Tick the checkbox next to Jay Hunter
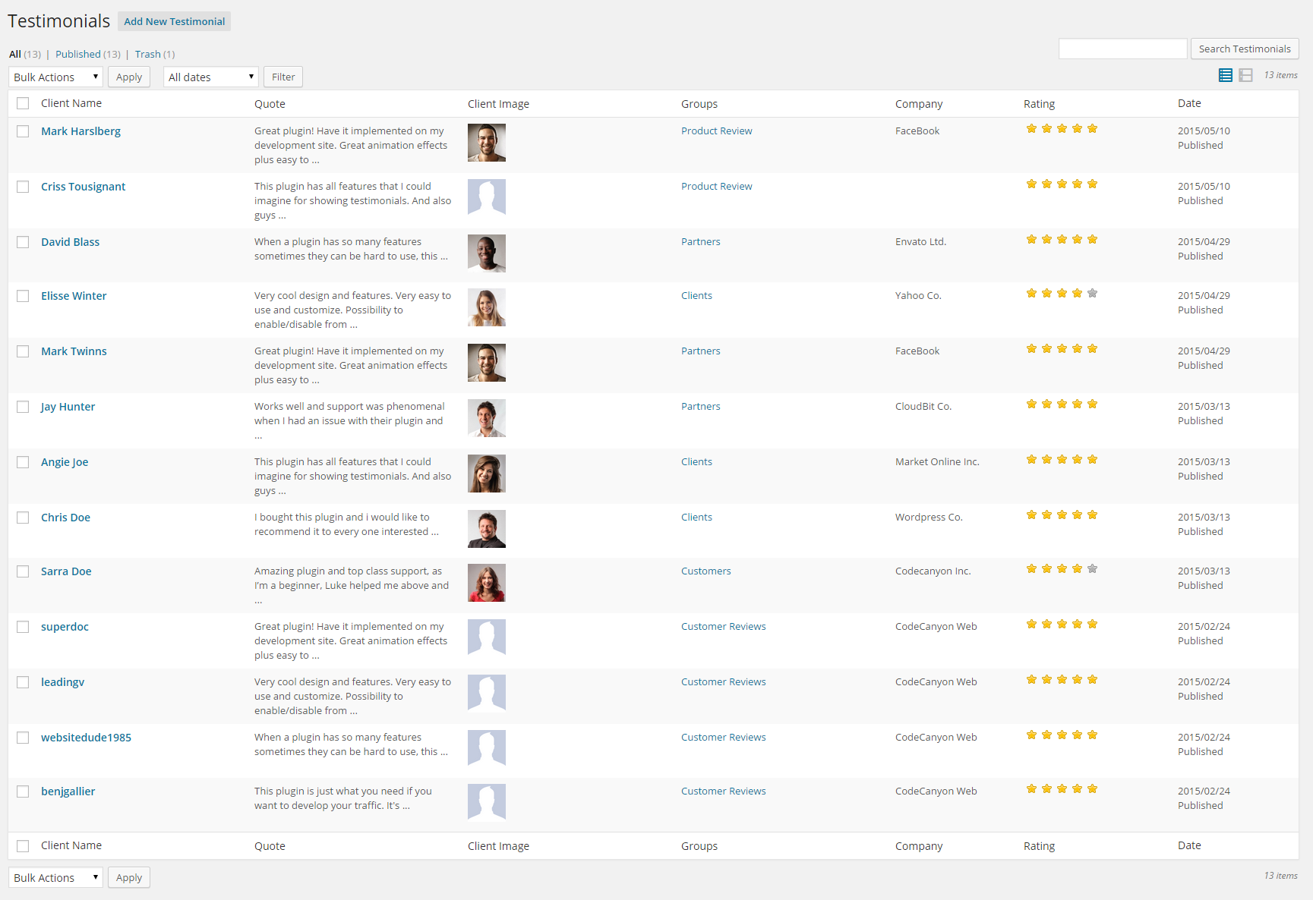 [x=23, y=407]
